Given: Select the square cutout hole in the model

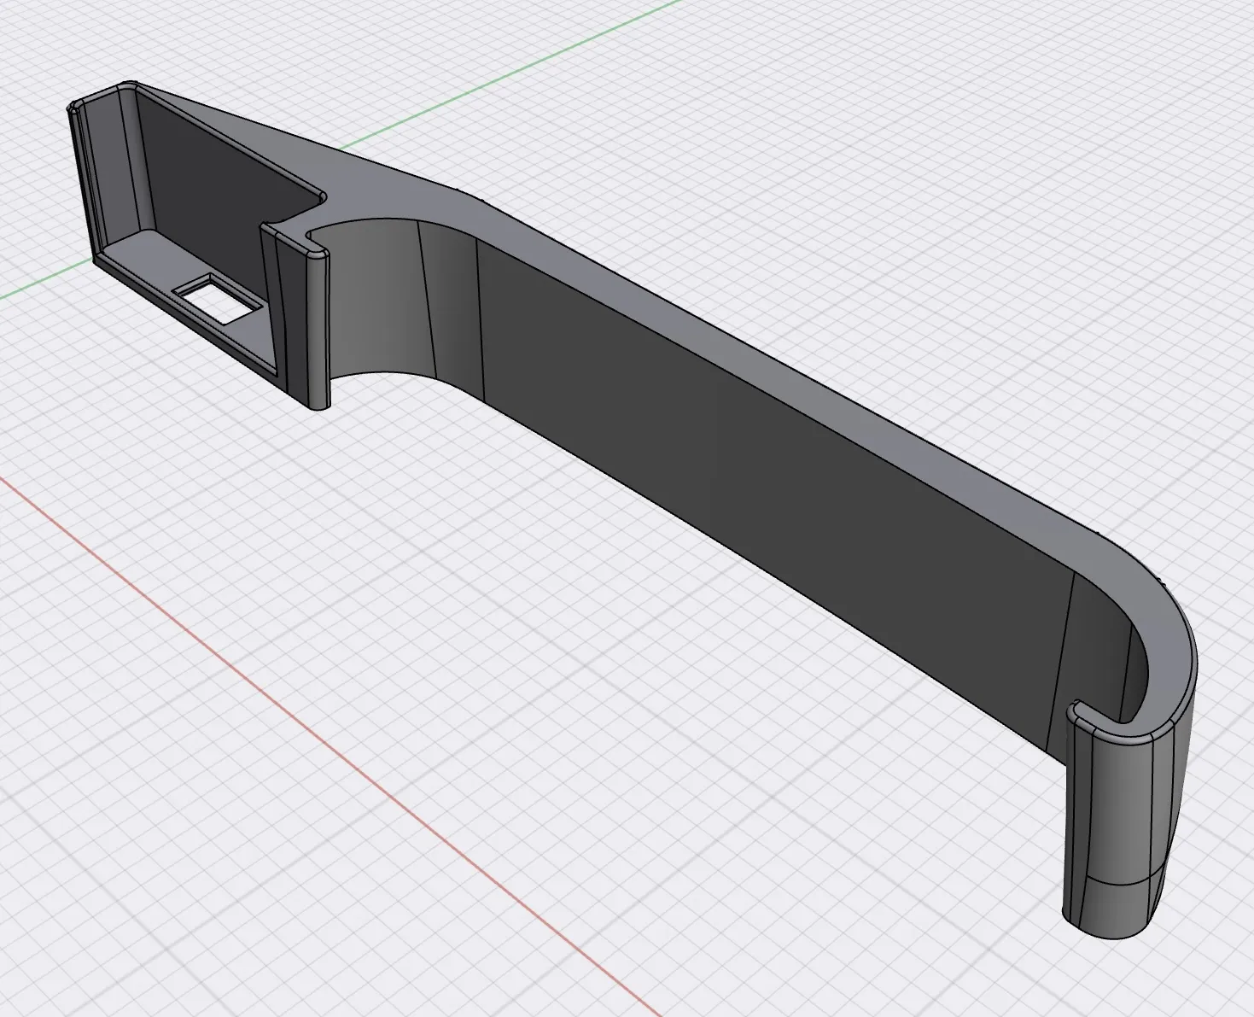Looking at the screenshot, I should tap(218, 301).
